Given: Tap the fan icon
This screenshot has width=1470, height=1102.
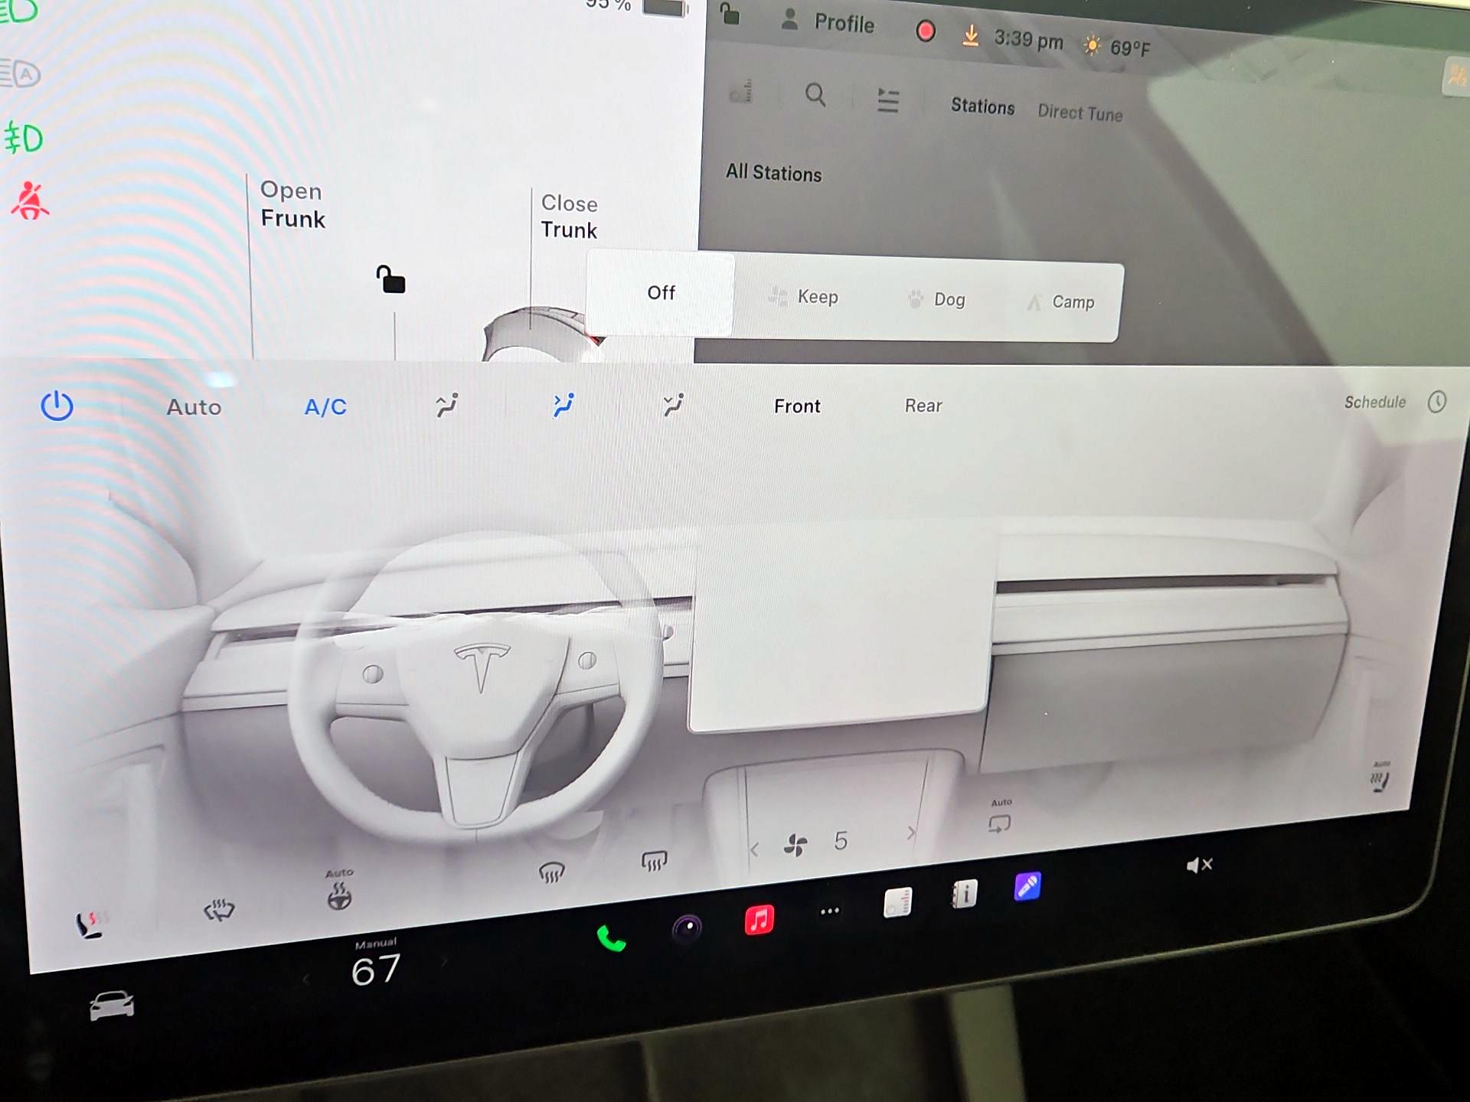Looking at the screenshot, I should (795, 845).
